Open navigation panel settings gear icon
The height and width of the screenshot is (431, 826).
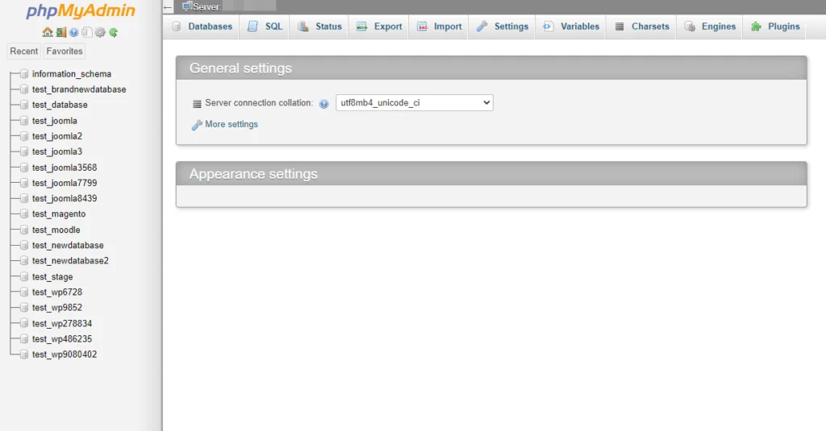(x=100, y=33)
